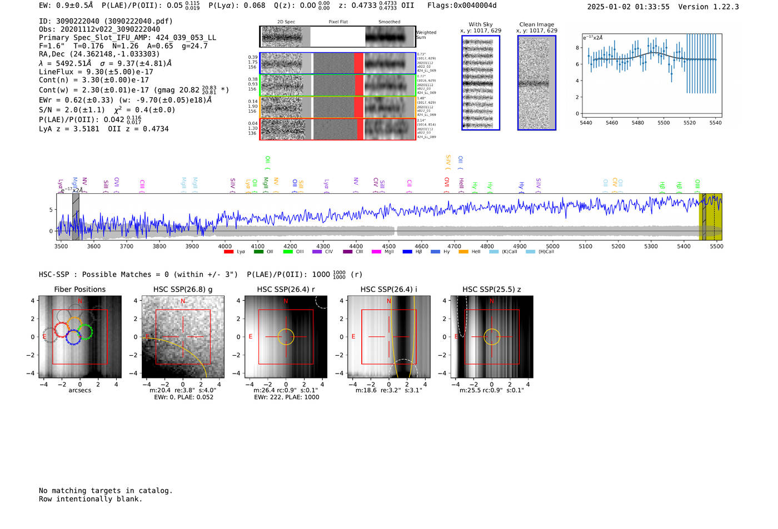The width and height of the screenshot is (778, 529).
Task: Click the Smoothed column header
Action: coord(389,22)
